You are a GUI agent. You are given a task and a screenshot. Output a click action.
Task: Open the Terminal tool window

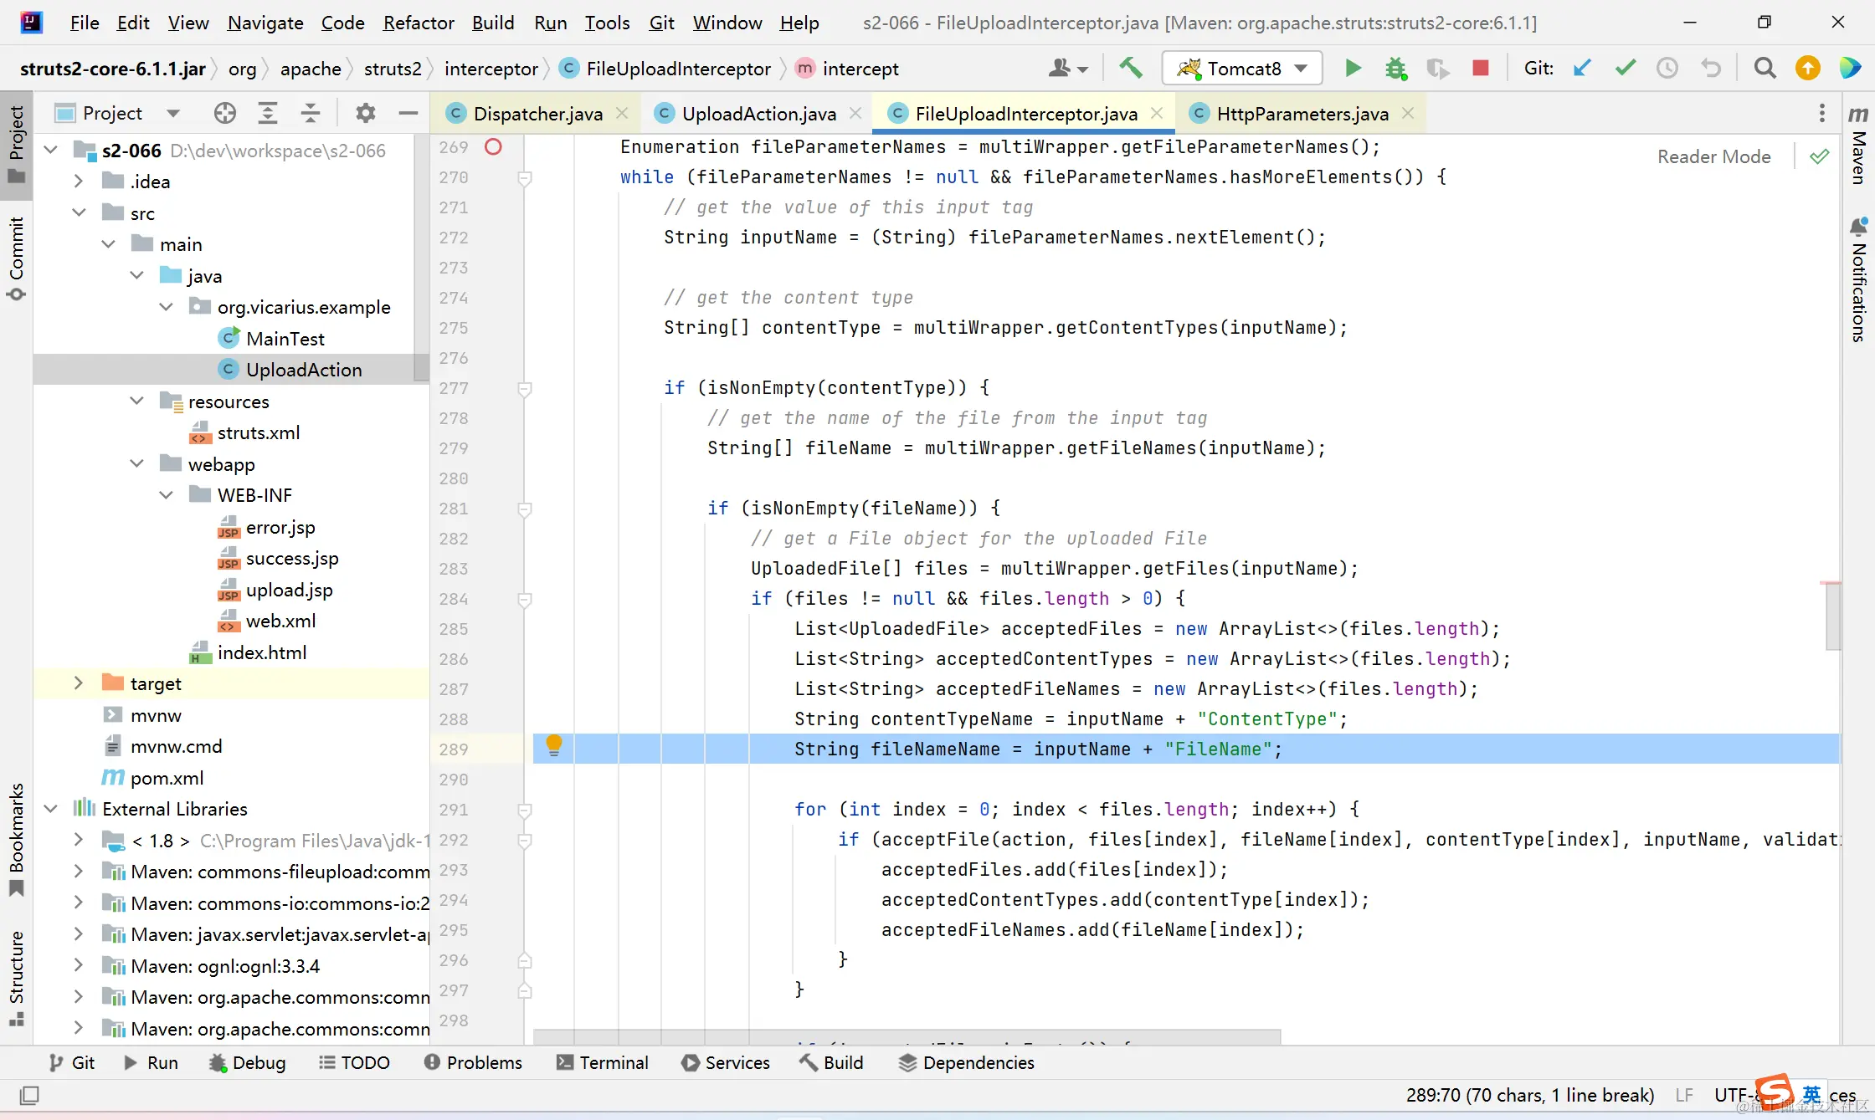pos(603,1062)
